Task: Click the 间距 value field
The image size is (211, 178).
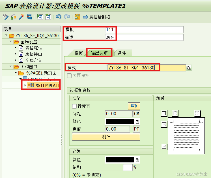Action: click(119, 114)
